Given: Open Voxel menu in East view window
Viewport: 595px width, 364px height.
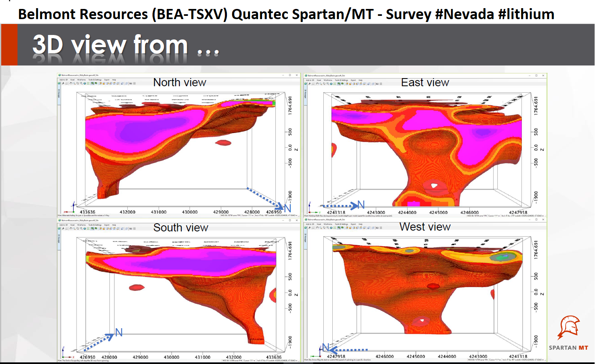Looking at the screenshot, I should click(x=319, y=80).
